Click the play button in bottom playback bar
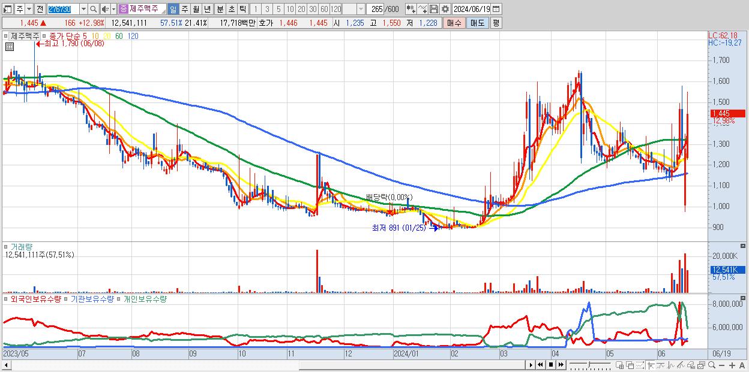The height and width of the screenshot is (372, 749). (531, 365)
